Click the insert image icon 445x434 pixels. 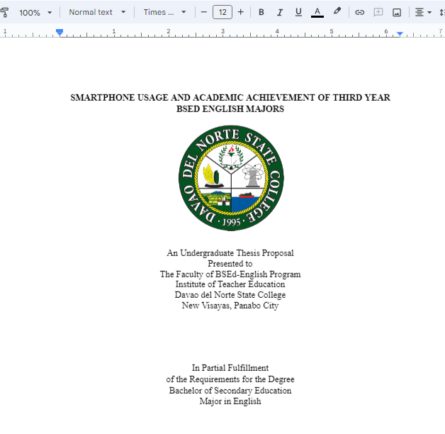[397, 12]
